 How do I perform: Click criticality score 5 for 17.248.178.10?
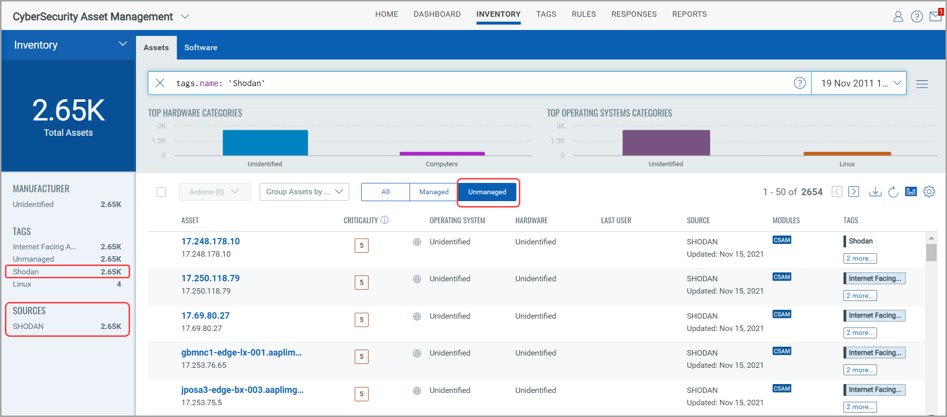[362, 245]
